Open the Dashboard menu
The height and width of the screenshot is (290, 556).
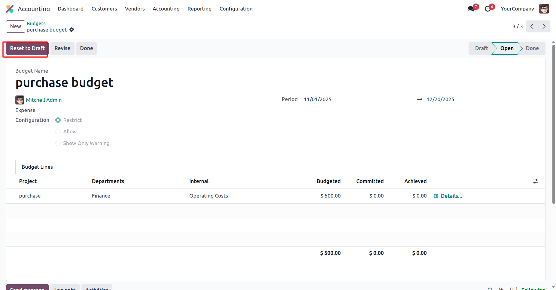pyautogui.click(x=71, y=9)
